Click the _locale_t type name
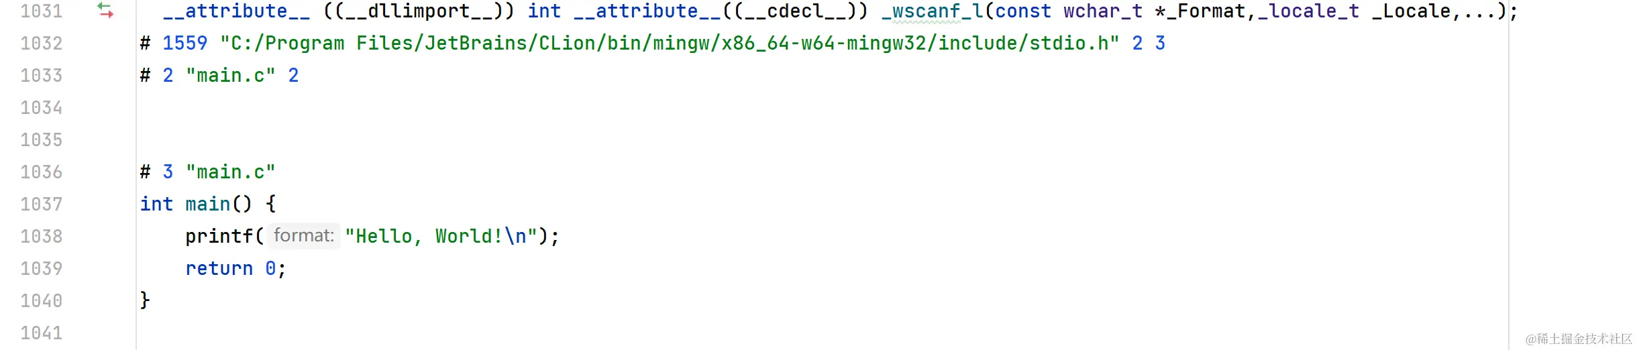 pyautogui.click(x=1308, y=11)
